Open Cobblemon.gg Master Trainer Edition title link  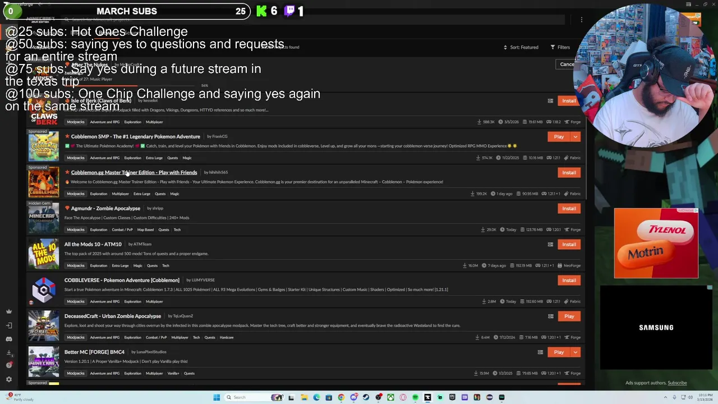point(134,173)
